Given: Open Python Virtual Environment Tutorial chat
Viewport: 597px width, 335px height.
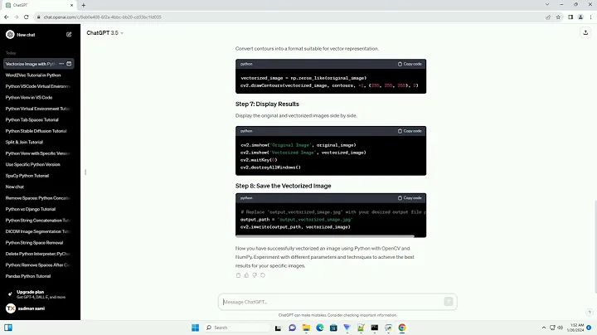Looking at the screenshot, I should pos(38,109).
